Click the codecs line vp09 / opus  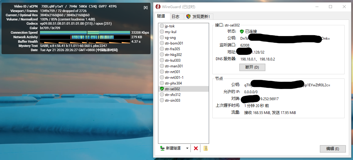76,24
